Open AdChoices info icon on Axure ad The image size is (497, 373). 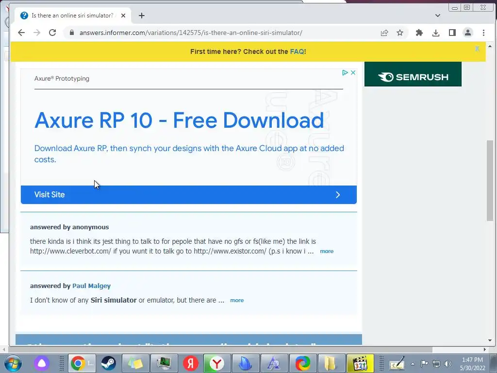coord(345,73)
